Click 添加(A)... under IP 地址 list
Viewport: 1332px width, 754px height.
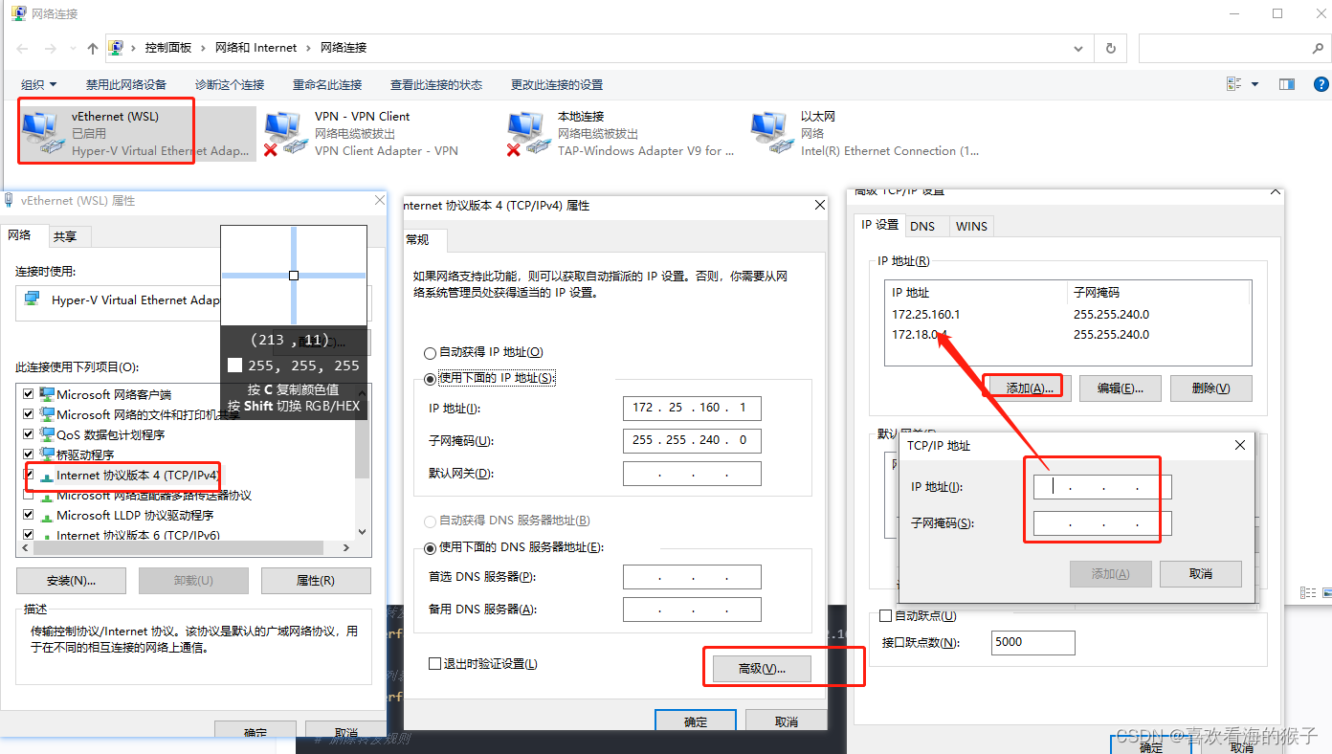(x=1030, y=388)
